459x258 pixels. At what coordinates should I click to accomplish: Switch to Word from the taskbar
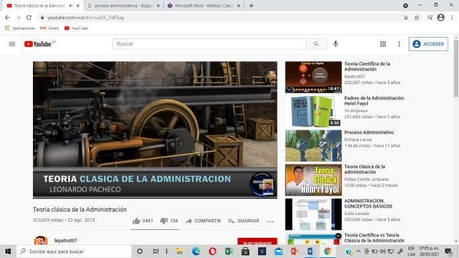click(311, 251)
